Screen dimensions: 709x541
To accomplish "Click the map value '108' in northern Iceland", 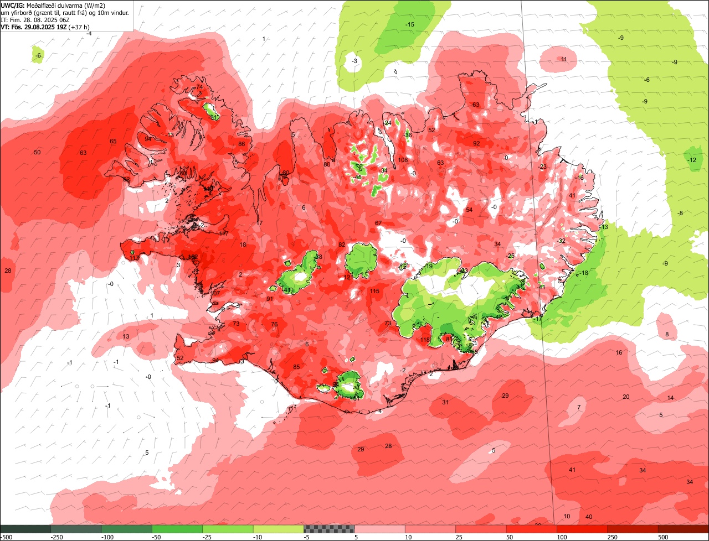I will (x=403, y=160).
